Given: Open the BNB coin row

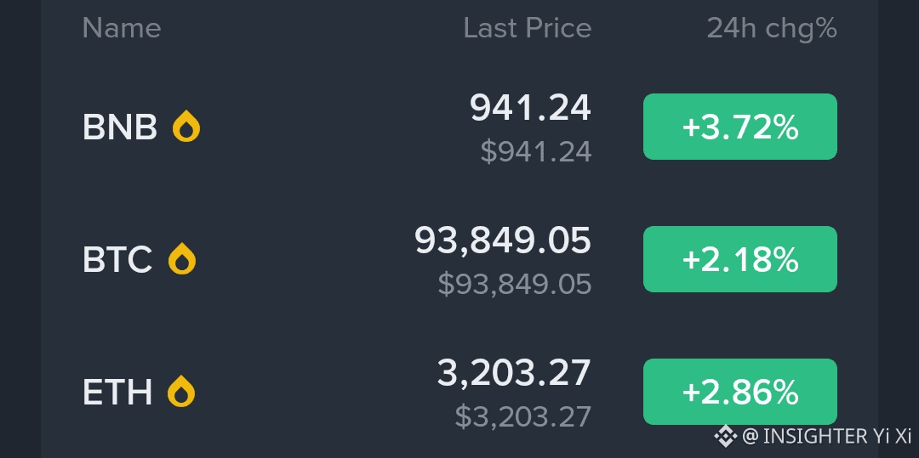Looking at the screenshot, I should (119, 127).
